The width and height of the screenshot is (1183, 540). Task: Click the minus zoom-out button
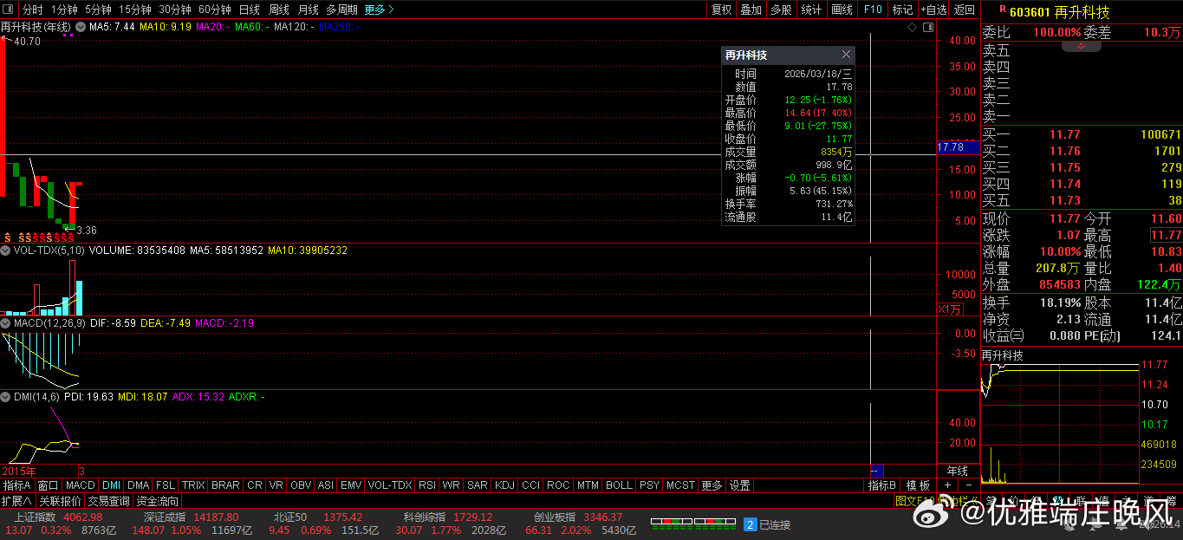coord(969,485)
